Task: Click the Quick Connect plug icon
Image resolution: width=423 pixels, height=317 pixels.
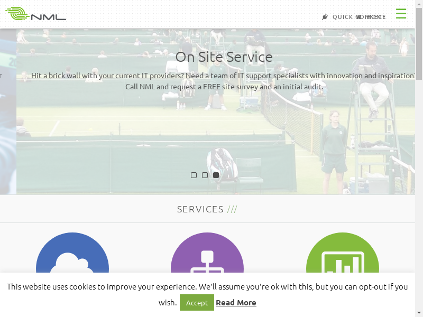Action: tap(325, 17)
